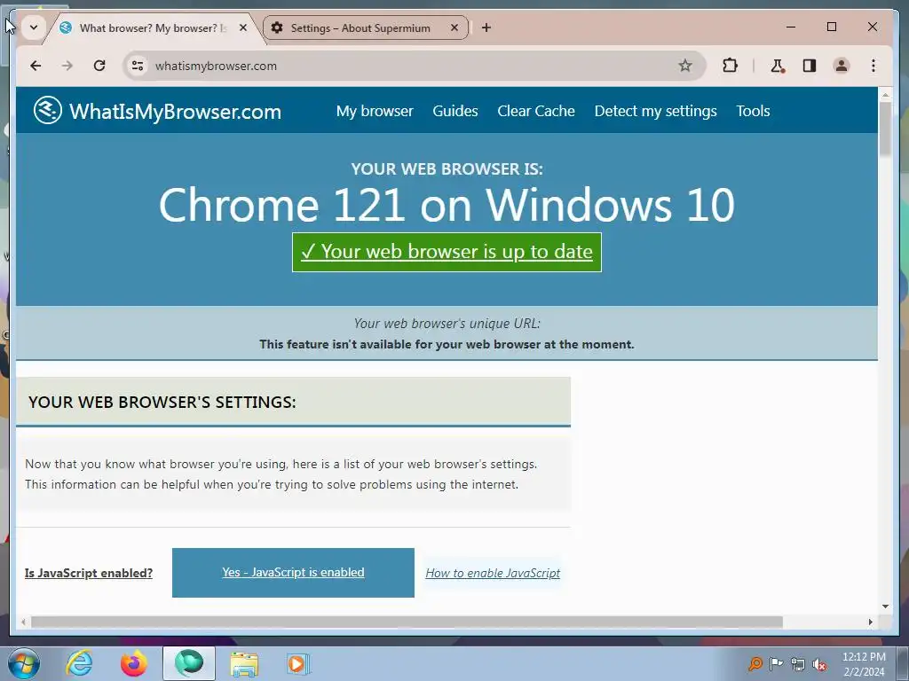Image resolution: width=909 pixels, height=681 pixels.
Task: Open the Extensions puzzle icon
Action: click(730, 66)
